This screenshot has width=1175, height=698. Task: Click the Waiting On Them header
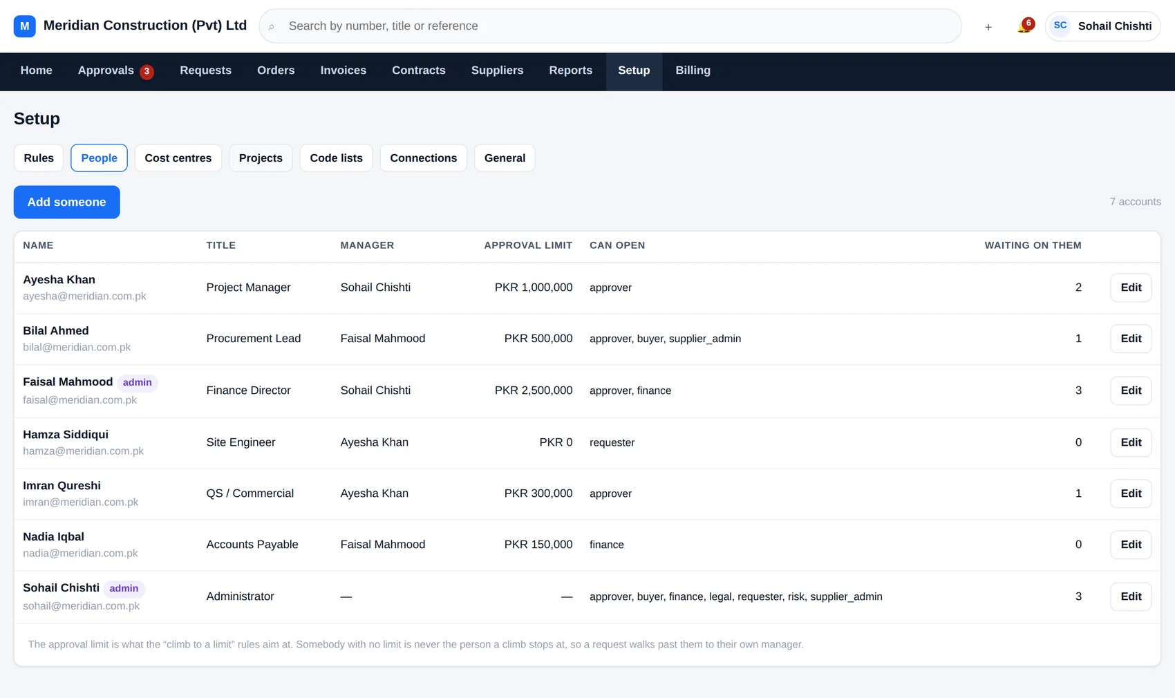click(1033, 245)
